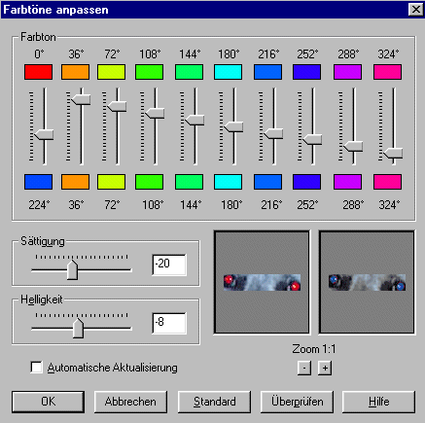Screen dimensions: 425x423
Task: Click the 144° bottom result swatch
Action: pyautogui.click(x=189, y=182)
